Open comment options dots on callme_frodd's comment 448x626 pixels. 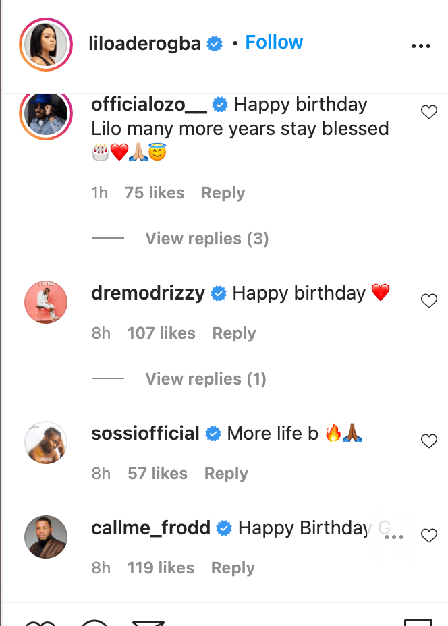click(393, 537)
